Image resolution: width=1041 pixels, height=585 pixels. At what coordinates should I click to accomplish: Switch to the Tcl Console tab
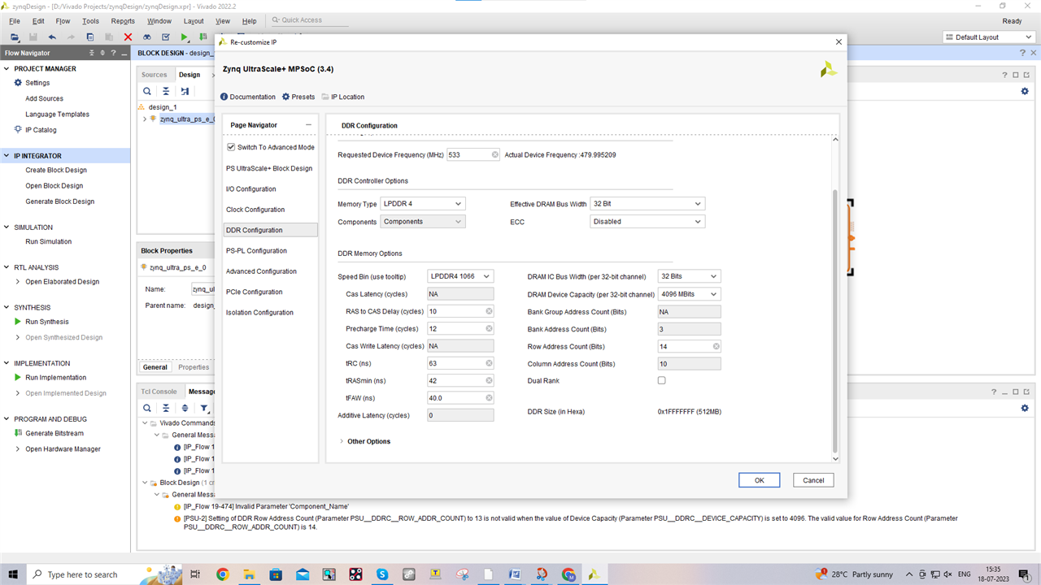tap(159, 391)
